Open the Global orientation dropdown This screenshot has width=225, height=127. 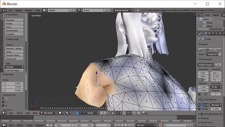pyautogui.click(x=93, y=113)
